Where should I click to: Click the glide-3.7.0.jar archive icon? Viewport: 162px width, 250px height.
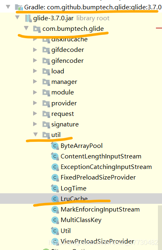point(28,18)
